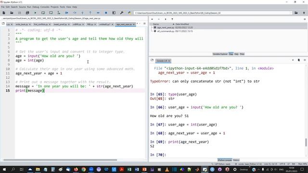
Task: Open the Search menu
Action: click(x=14, y=7)
